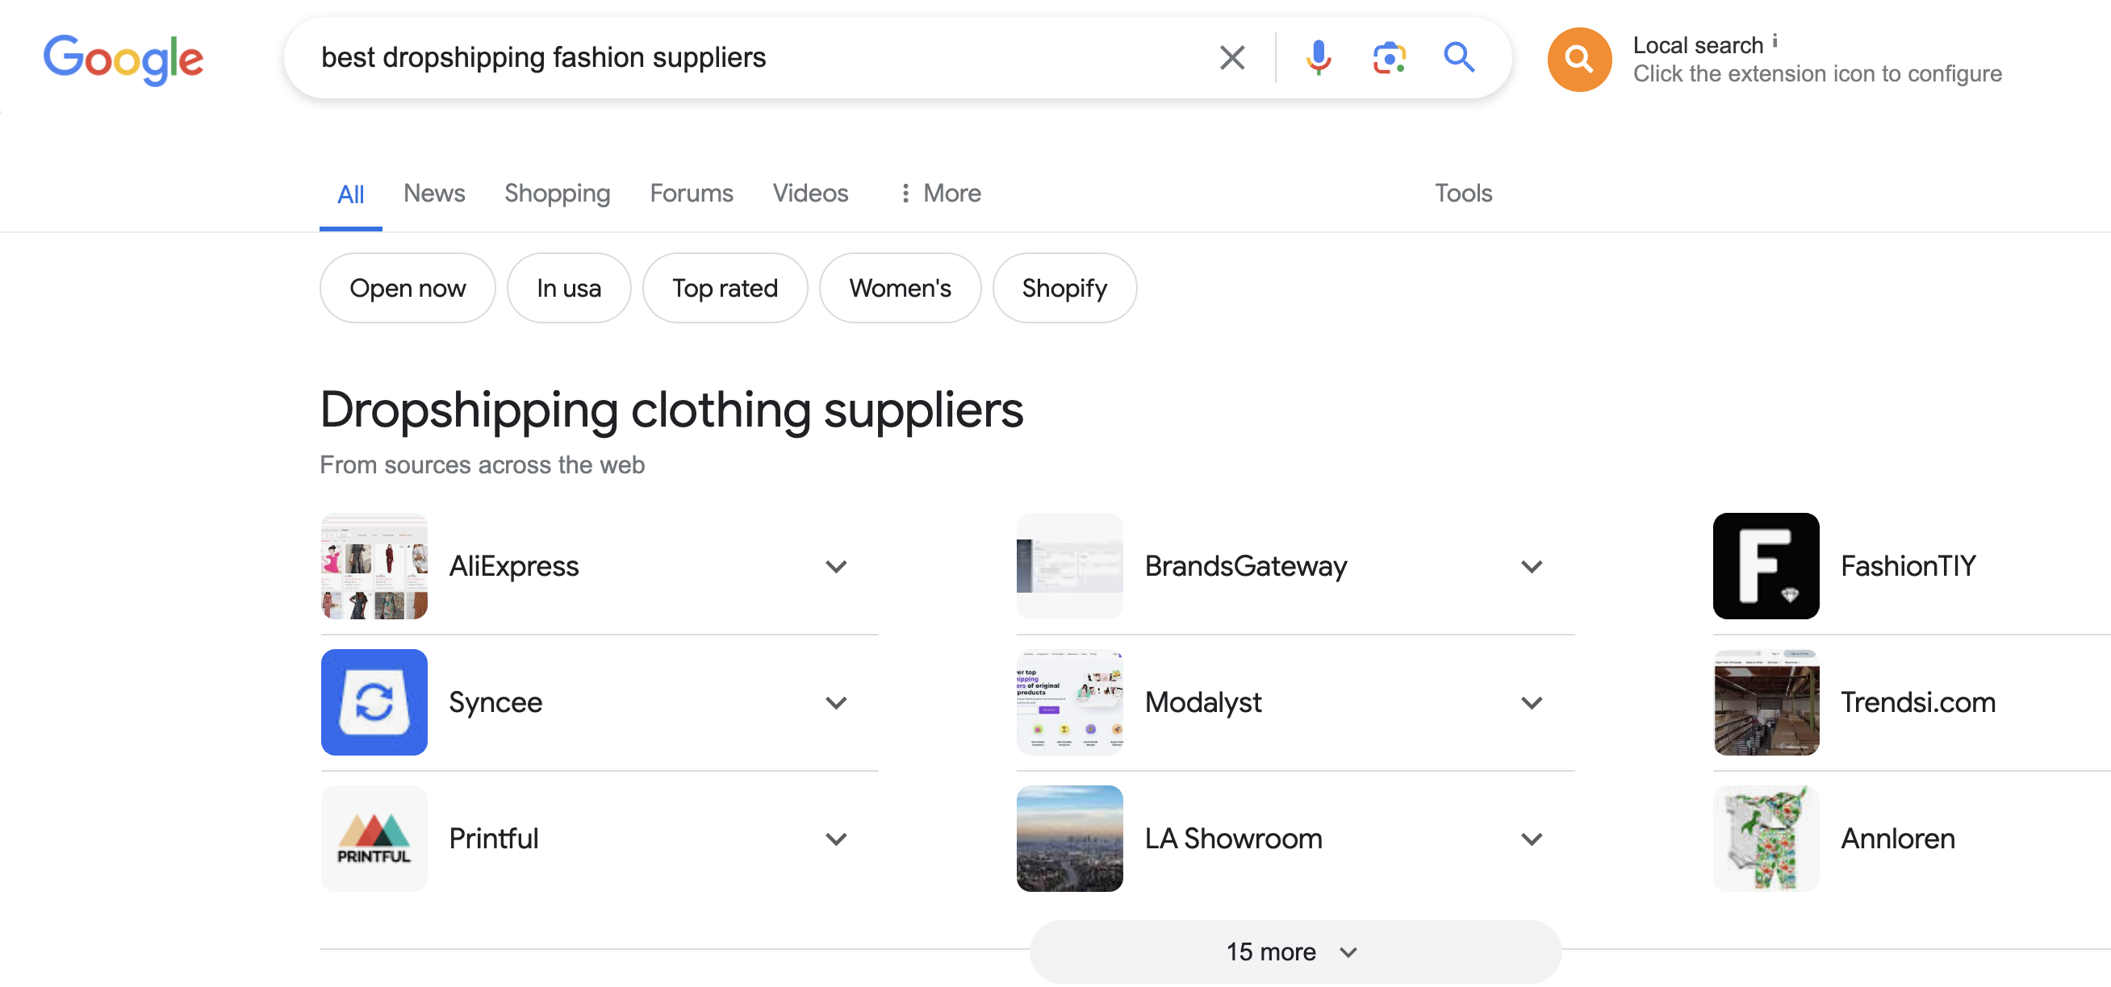
Task: Apply the Women's filter chip
Action: click(900, 288)
